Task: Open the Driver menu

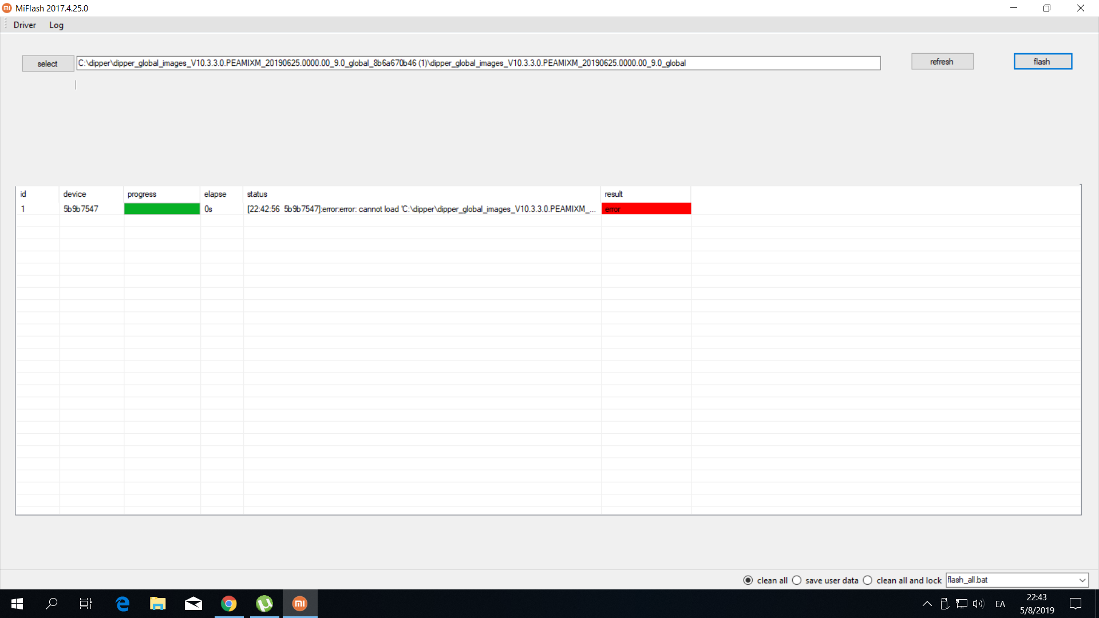Action: click(x=25, y=25)
